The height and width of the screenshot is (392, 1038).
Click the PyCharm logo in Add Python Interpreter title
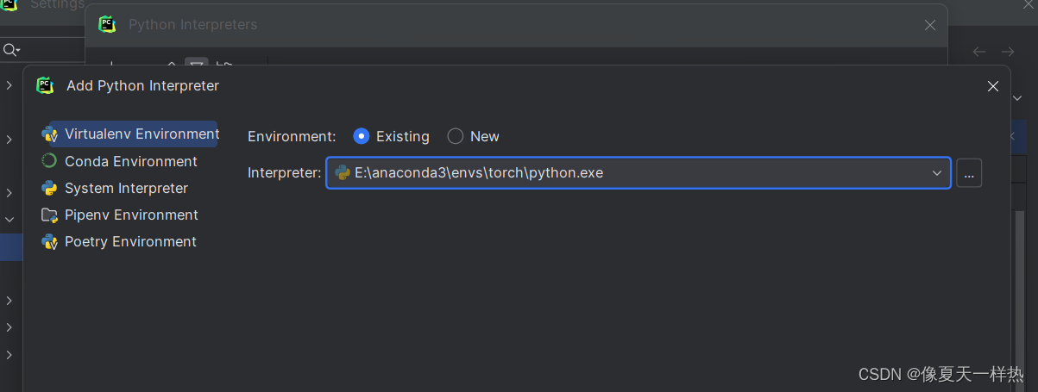pyautogui.click(x=45, y=85)
